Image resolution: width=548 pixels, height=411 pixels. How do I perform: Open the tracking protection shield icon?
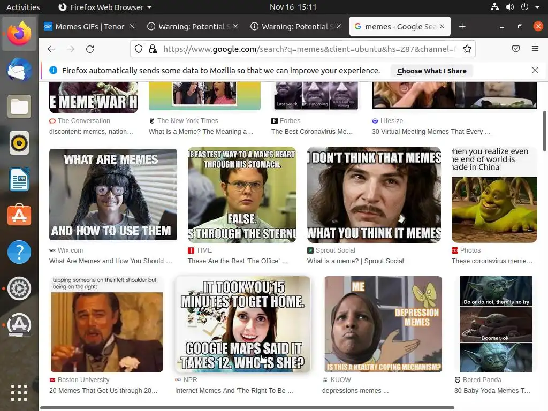click(x=139, y=49)
